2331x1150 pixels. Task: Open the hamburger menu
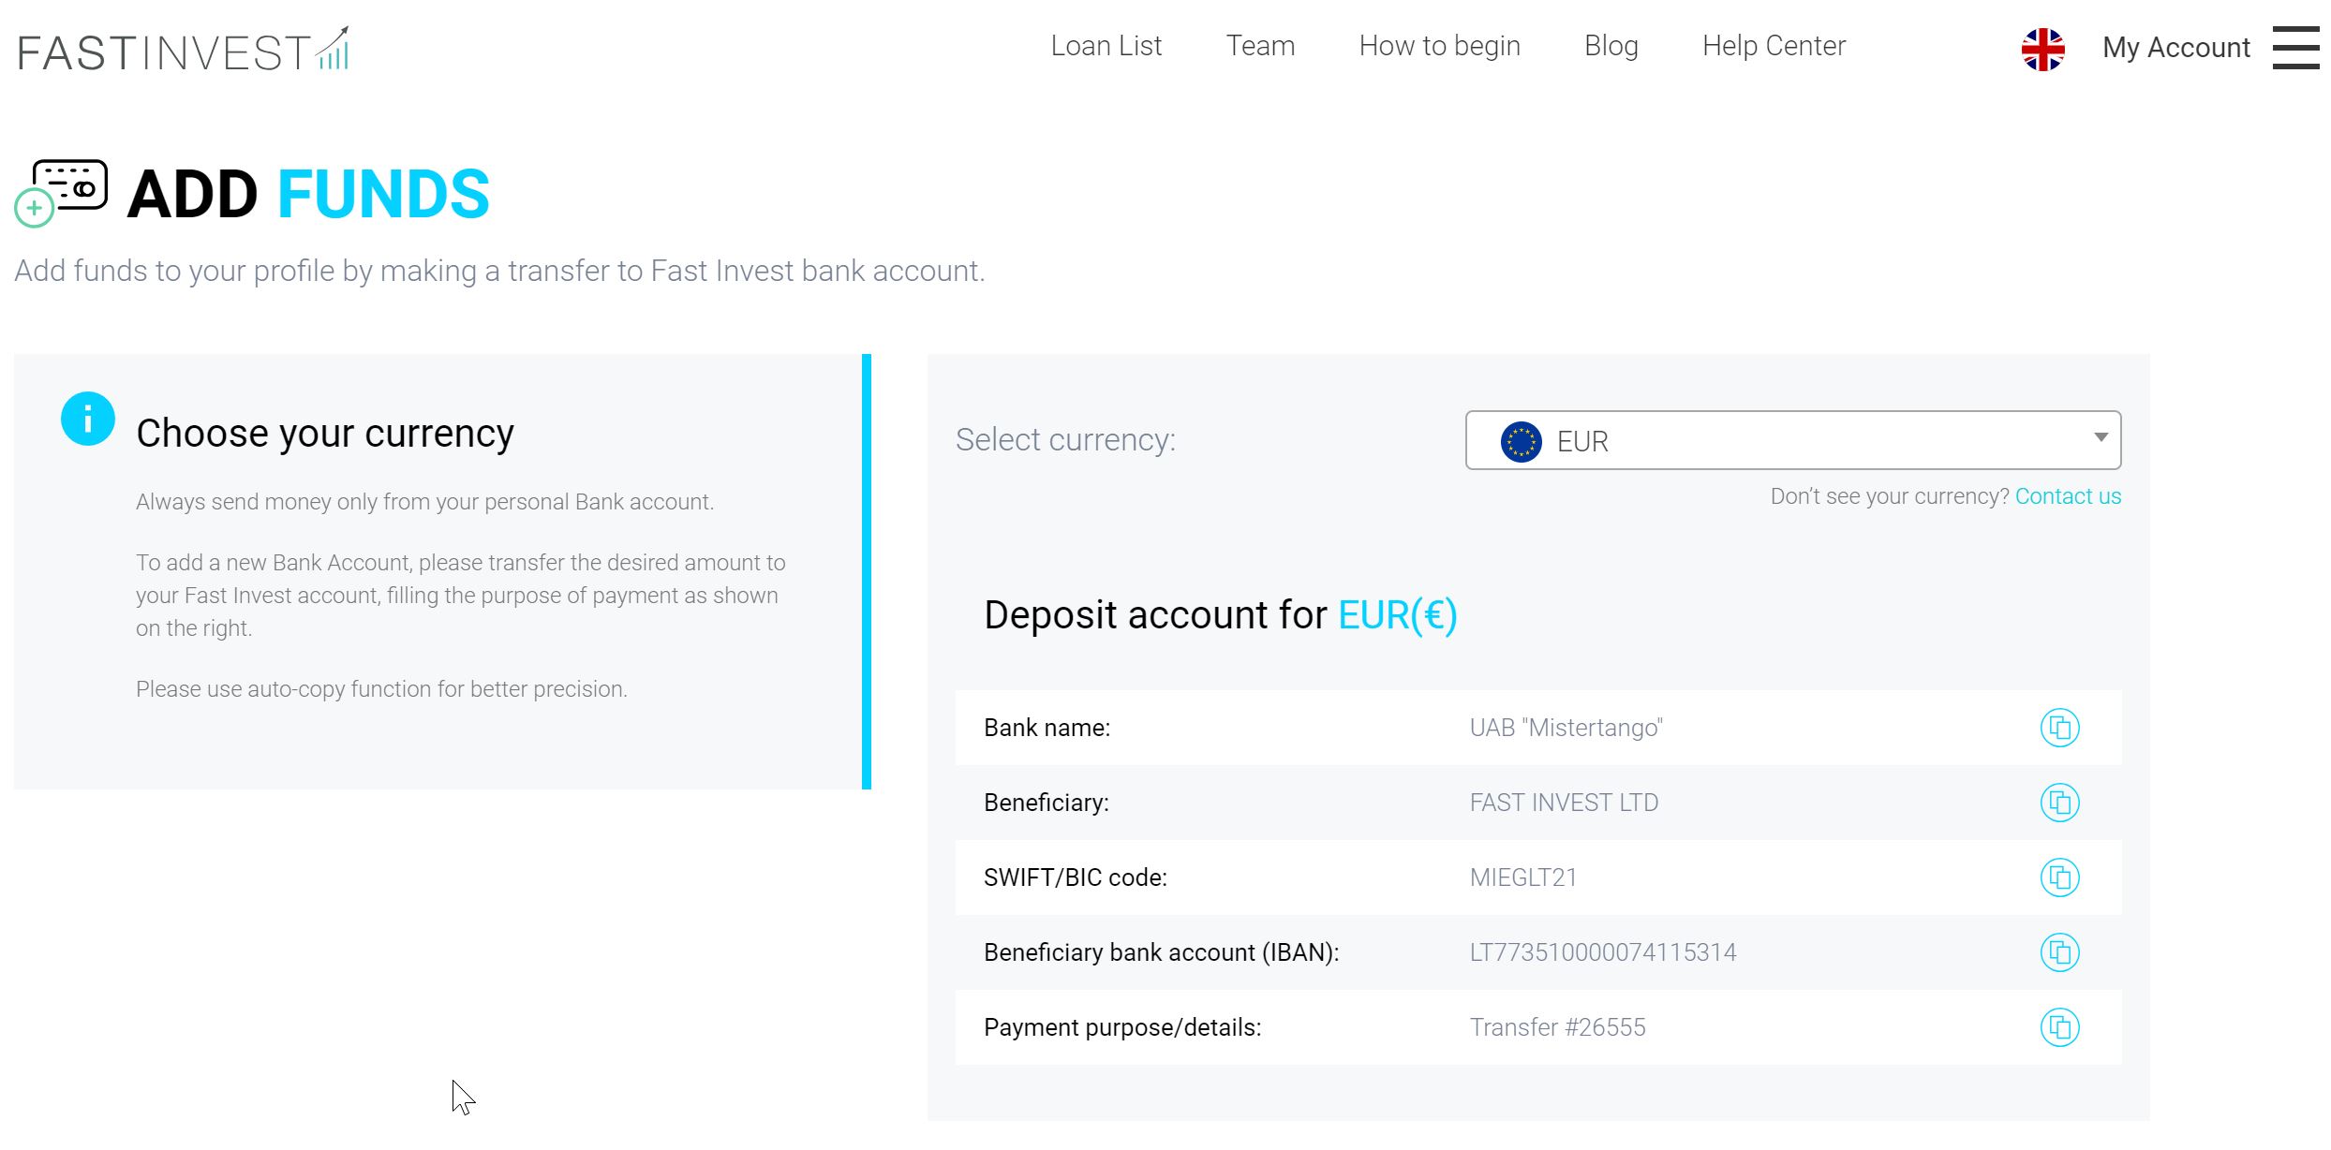click(x=2295, y=48)
